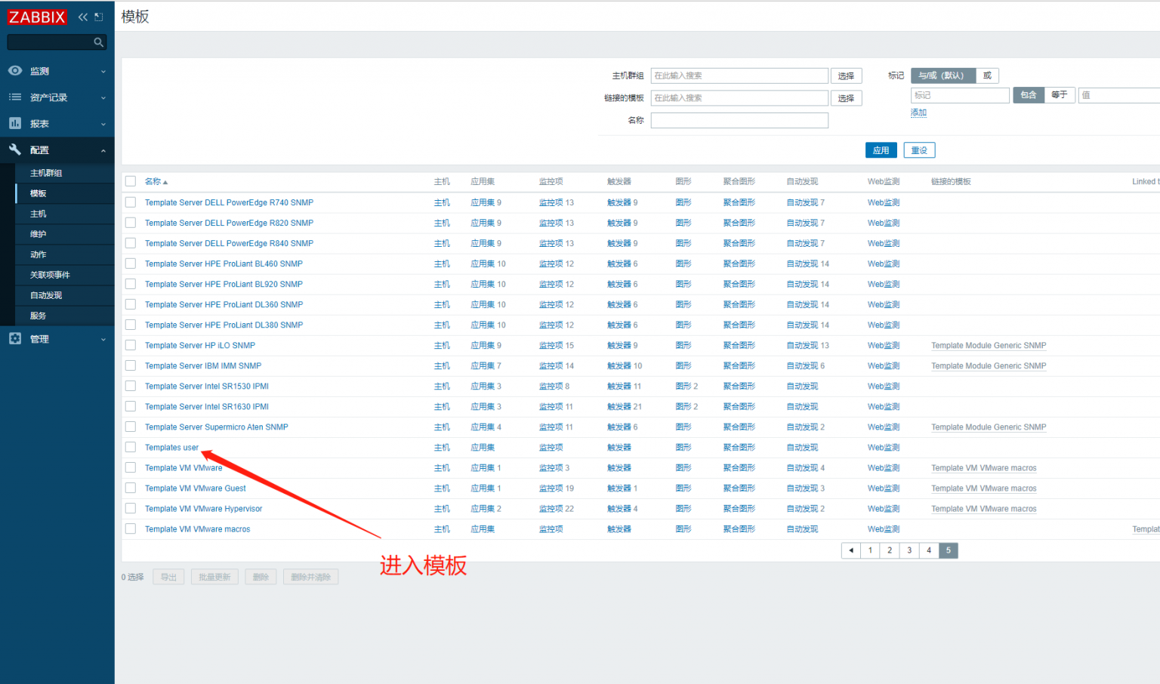Click 选择 button for 链接的模板

click(x=846, y=98)
